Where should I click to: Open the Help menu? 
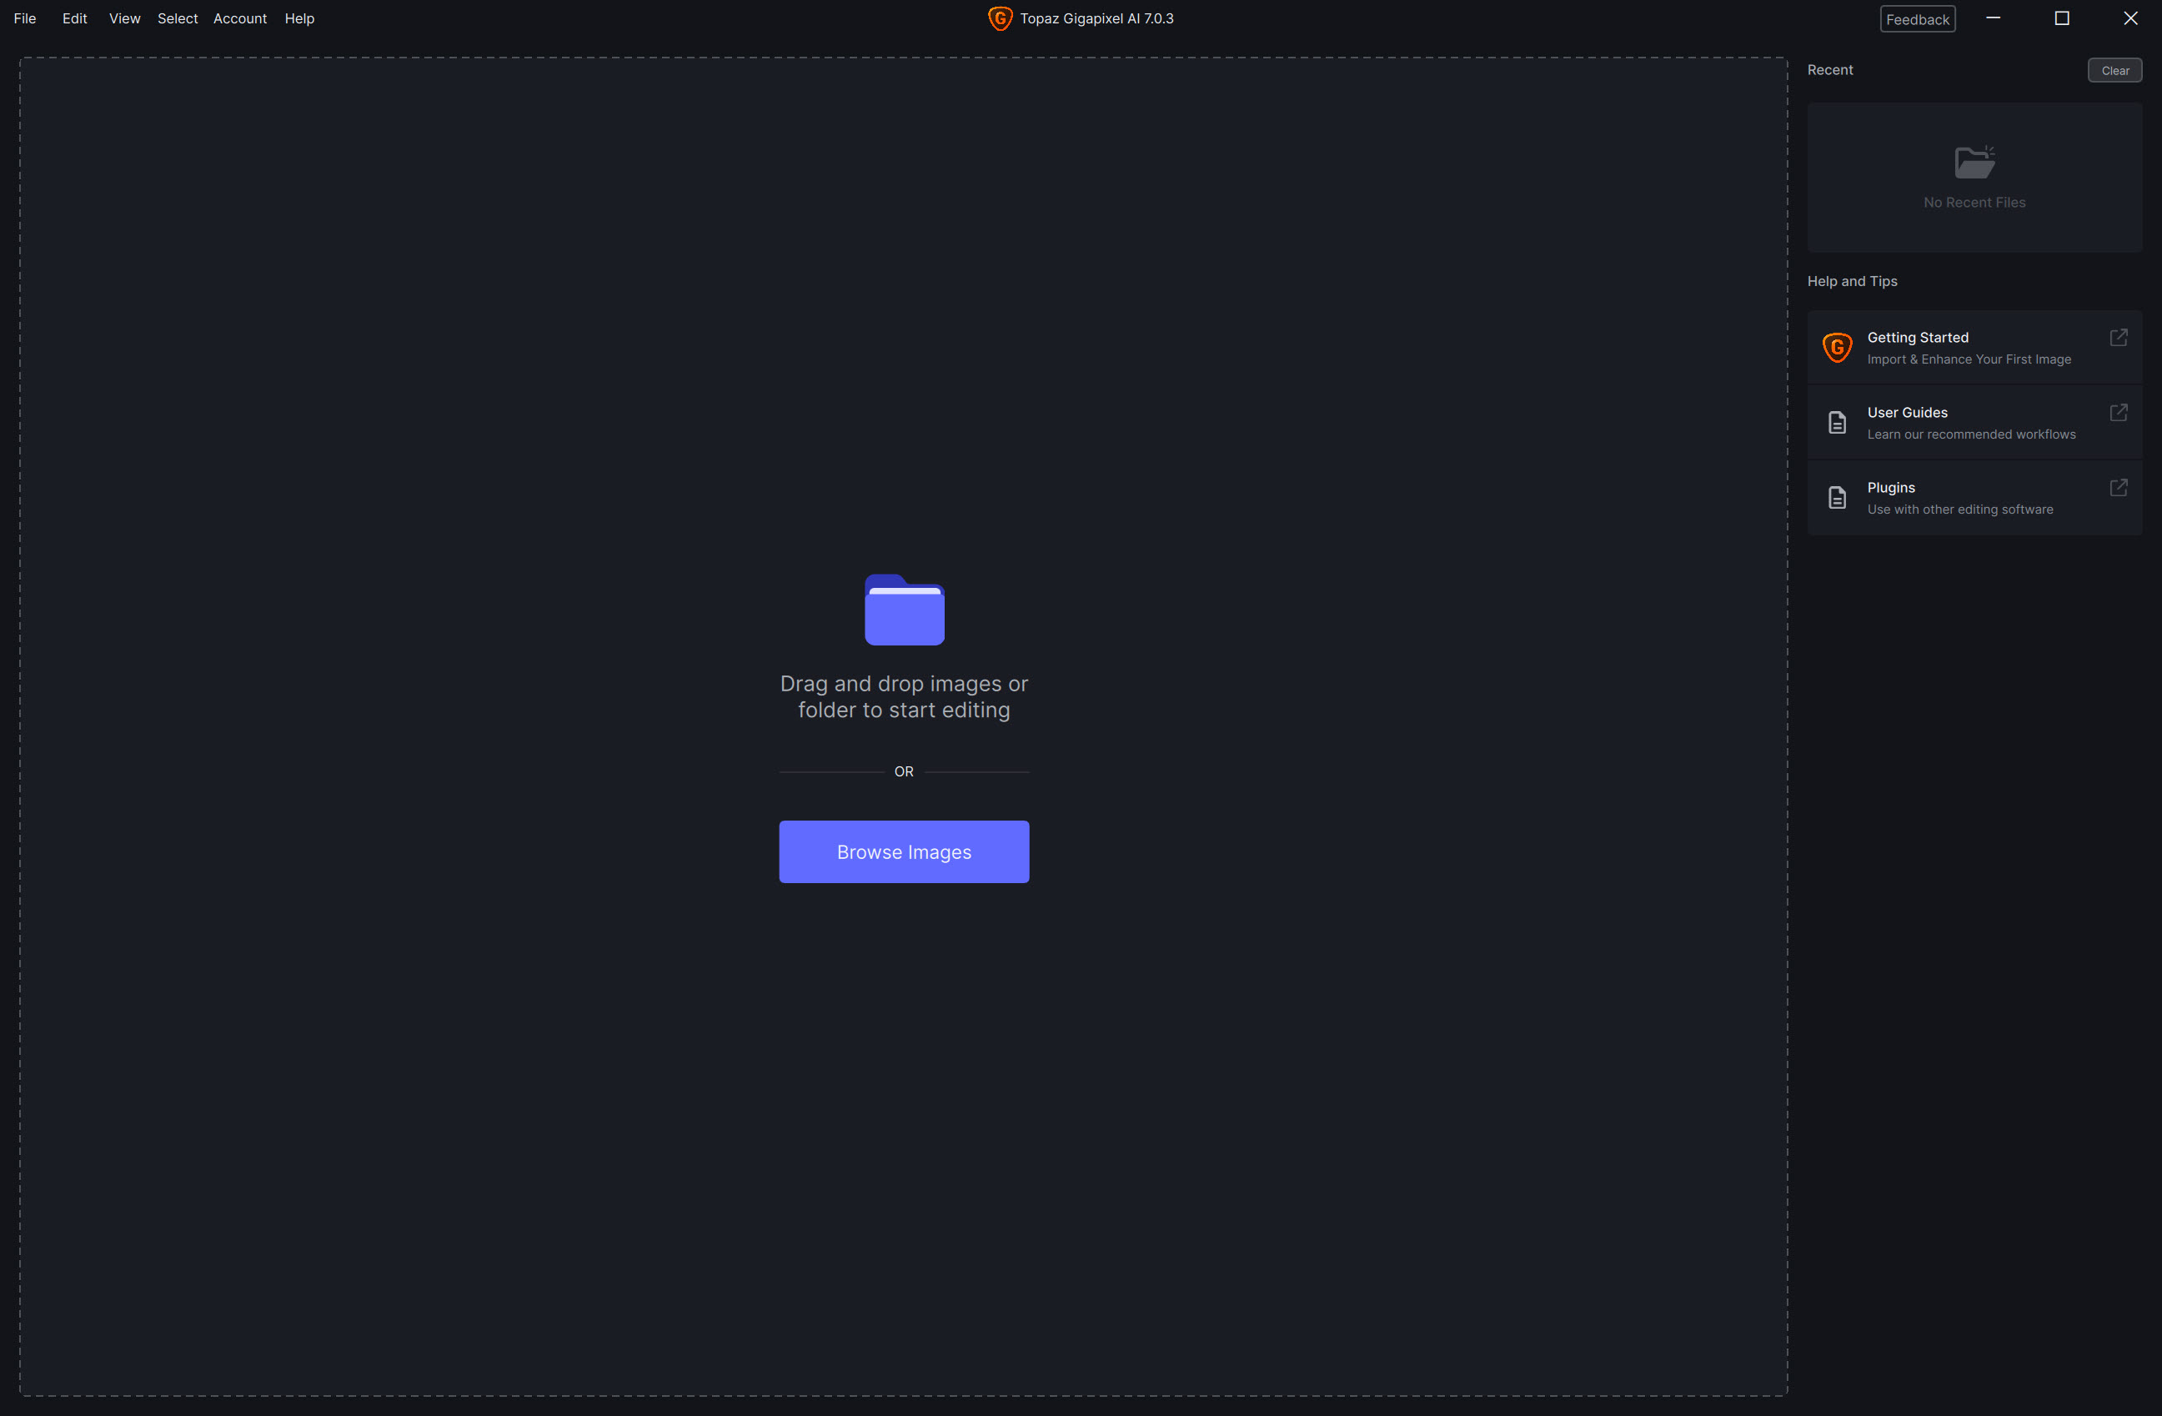(x=298, y=18)
